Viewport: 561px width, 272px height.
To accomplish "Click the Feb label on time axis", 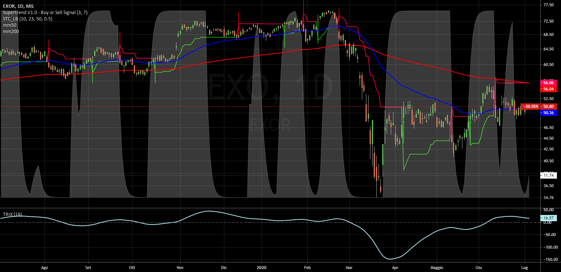I will (x=307, y=267).
